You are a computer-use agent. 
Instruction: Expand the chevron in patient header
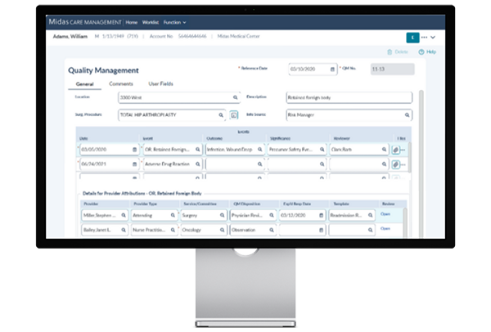(x=433, y=38)
